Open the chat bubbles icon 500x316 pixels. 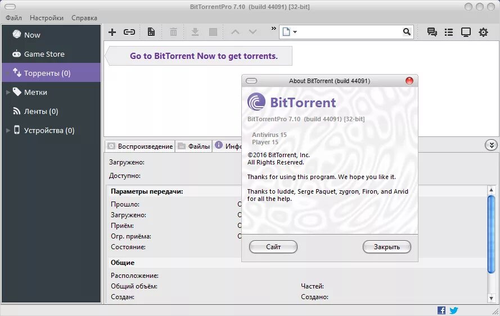pyautogui.click(x=432, y=32)
